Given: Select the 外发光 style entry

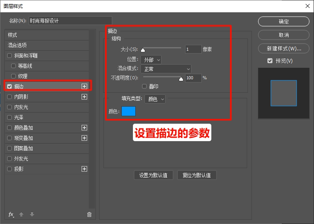Looking at the screenshot, I should 21,159.
